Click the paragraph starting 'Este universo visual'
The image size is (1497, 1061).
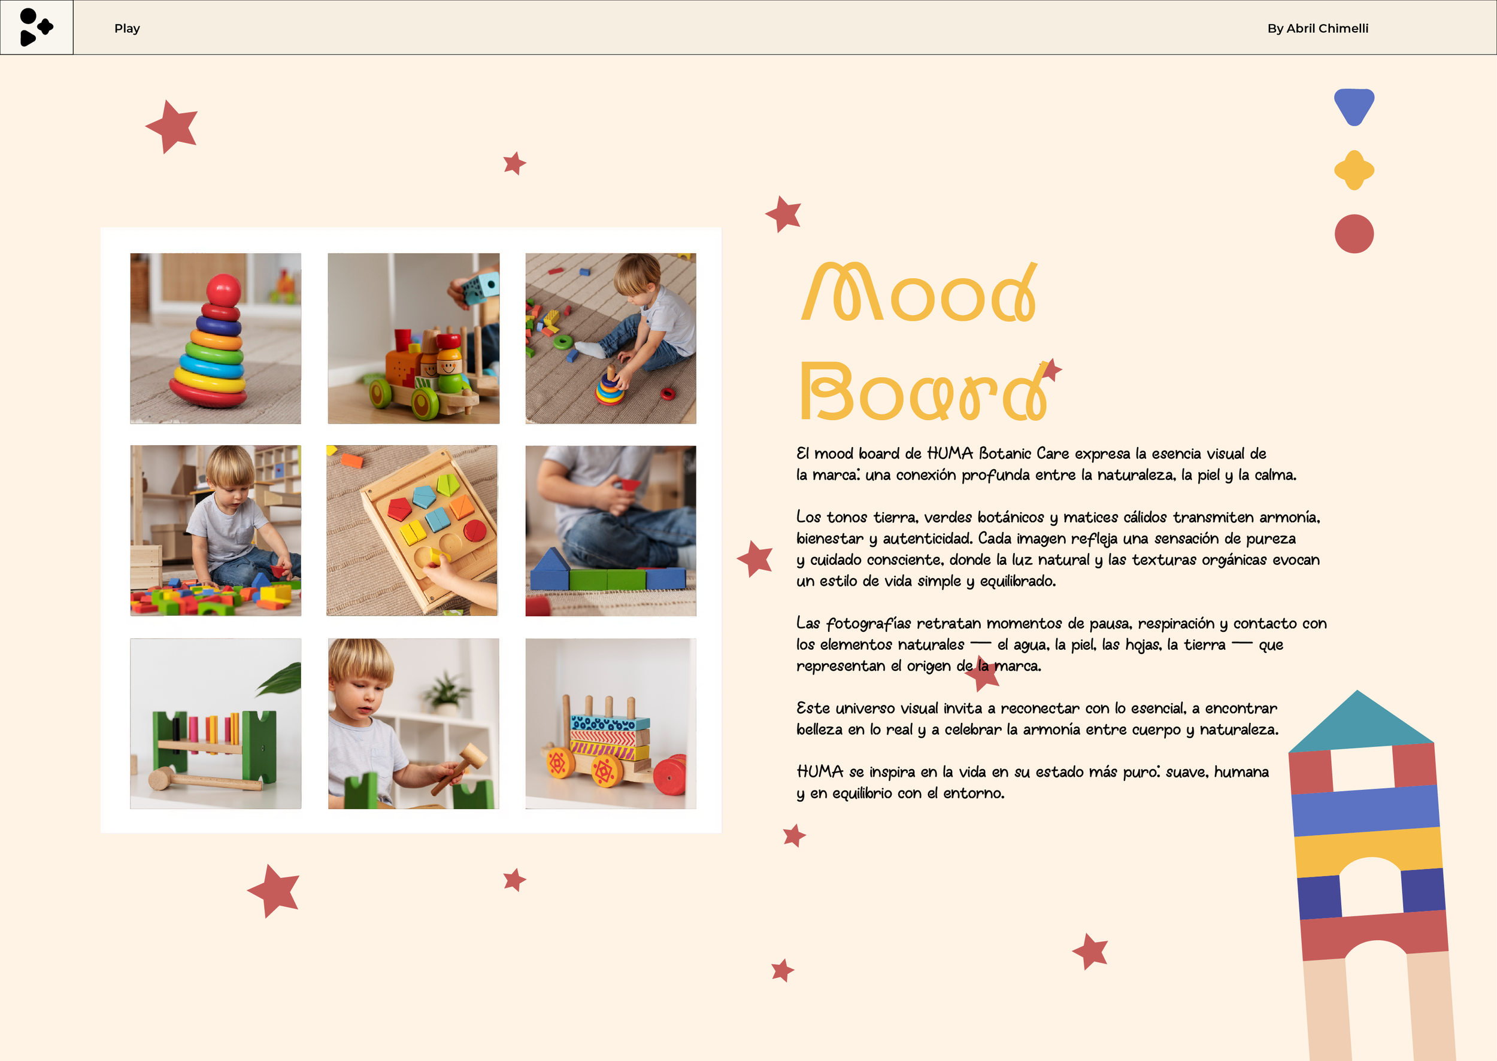(x=1037, y=719)
